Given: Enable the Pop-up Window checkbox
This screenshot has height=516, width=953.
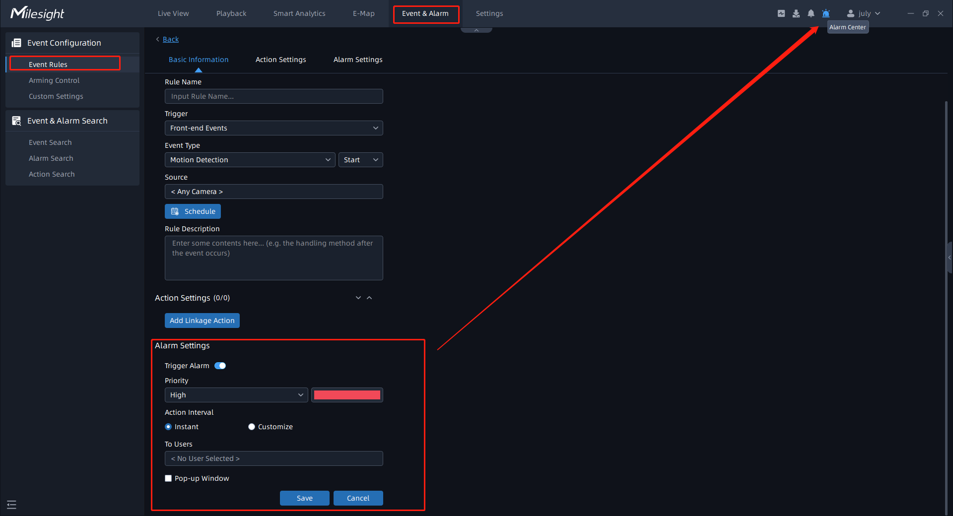Looking at the screenshot, I should click(168, 478).
